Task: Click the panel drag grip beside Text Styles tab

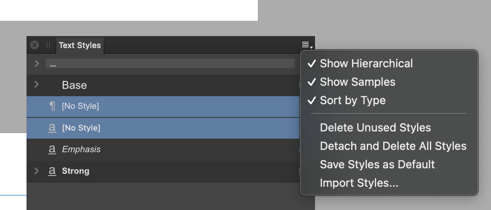Action: tap(48, 45)
